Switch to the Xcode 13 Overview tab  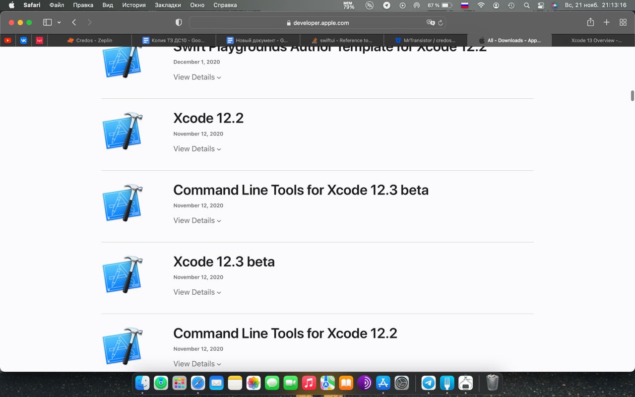click(x=593, y=40)
